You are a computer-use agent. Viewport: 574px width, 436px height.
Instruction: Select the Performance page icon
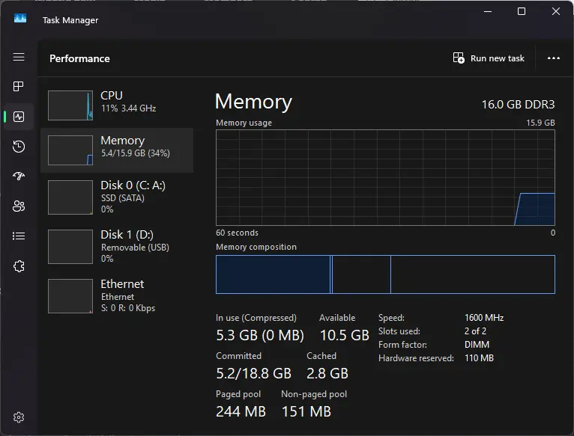tap(19, 117)
